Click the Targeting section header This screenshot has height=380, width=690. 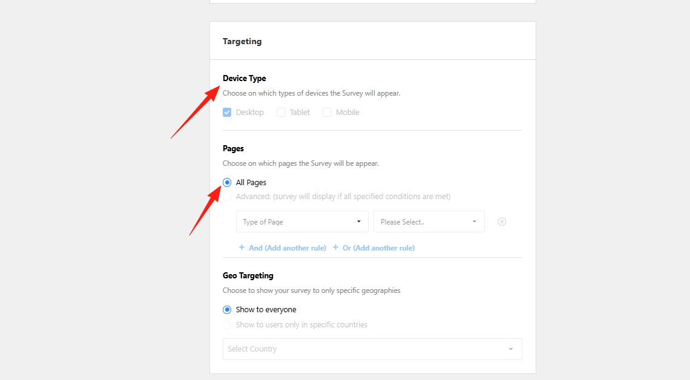(242, 42)
